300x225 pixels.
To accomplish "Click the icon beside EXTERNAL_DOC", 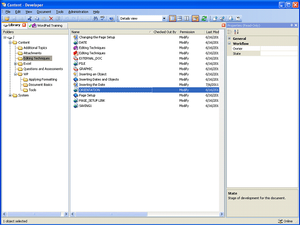I will coord(76,58).
